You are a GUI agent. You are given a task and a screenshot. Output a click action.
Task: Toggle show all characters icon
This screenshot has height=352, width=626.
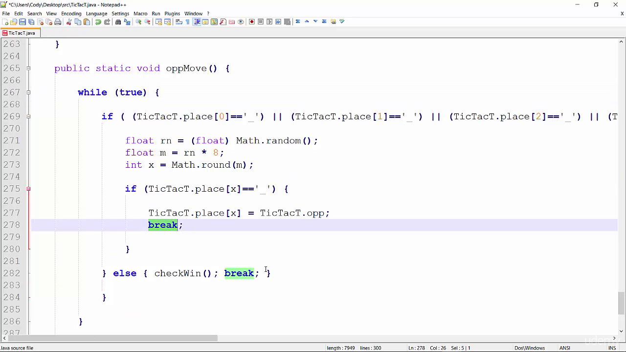point(188,22)
